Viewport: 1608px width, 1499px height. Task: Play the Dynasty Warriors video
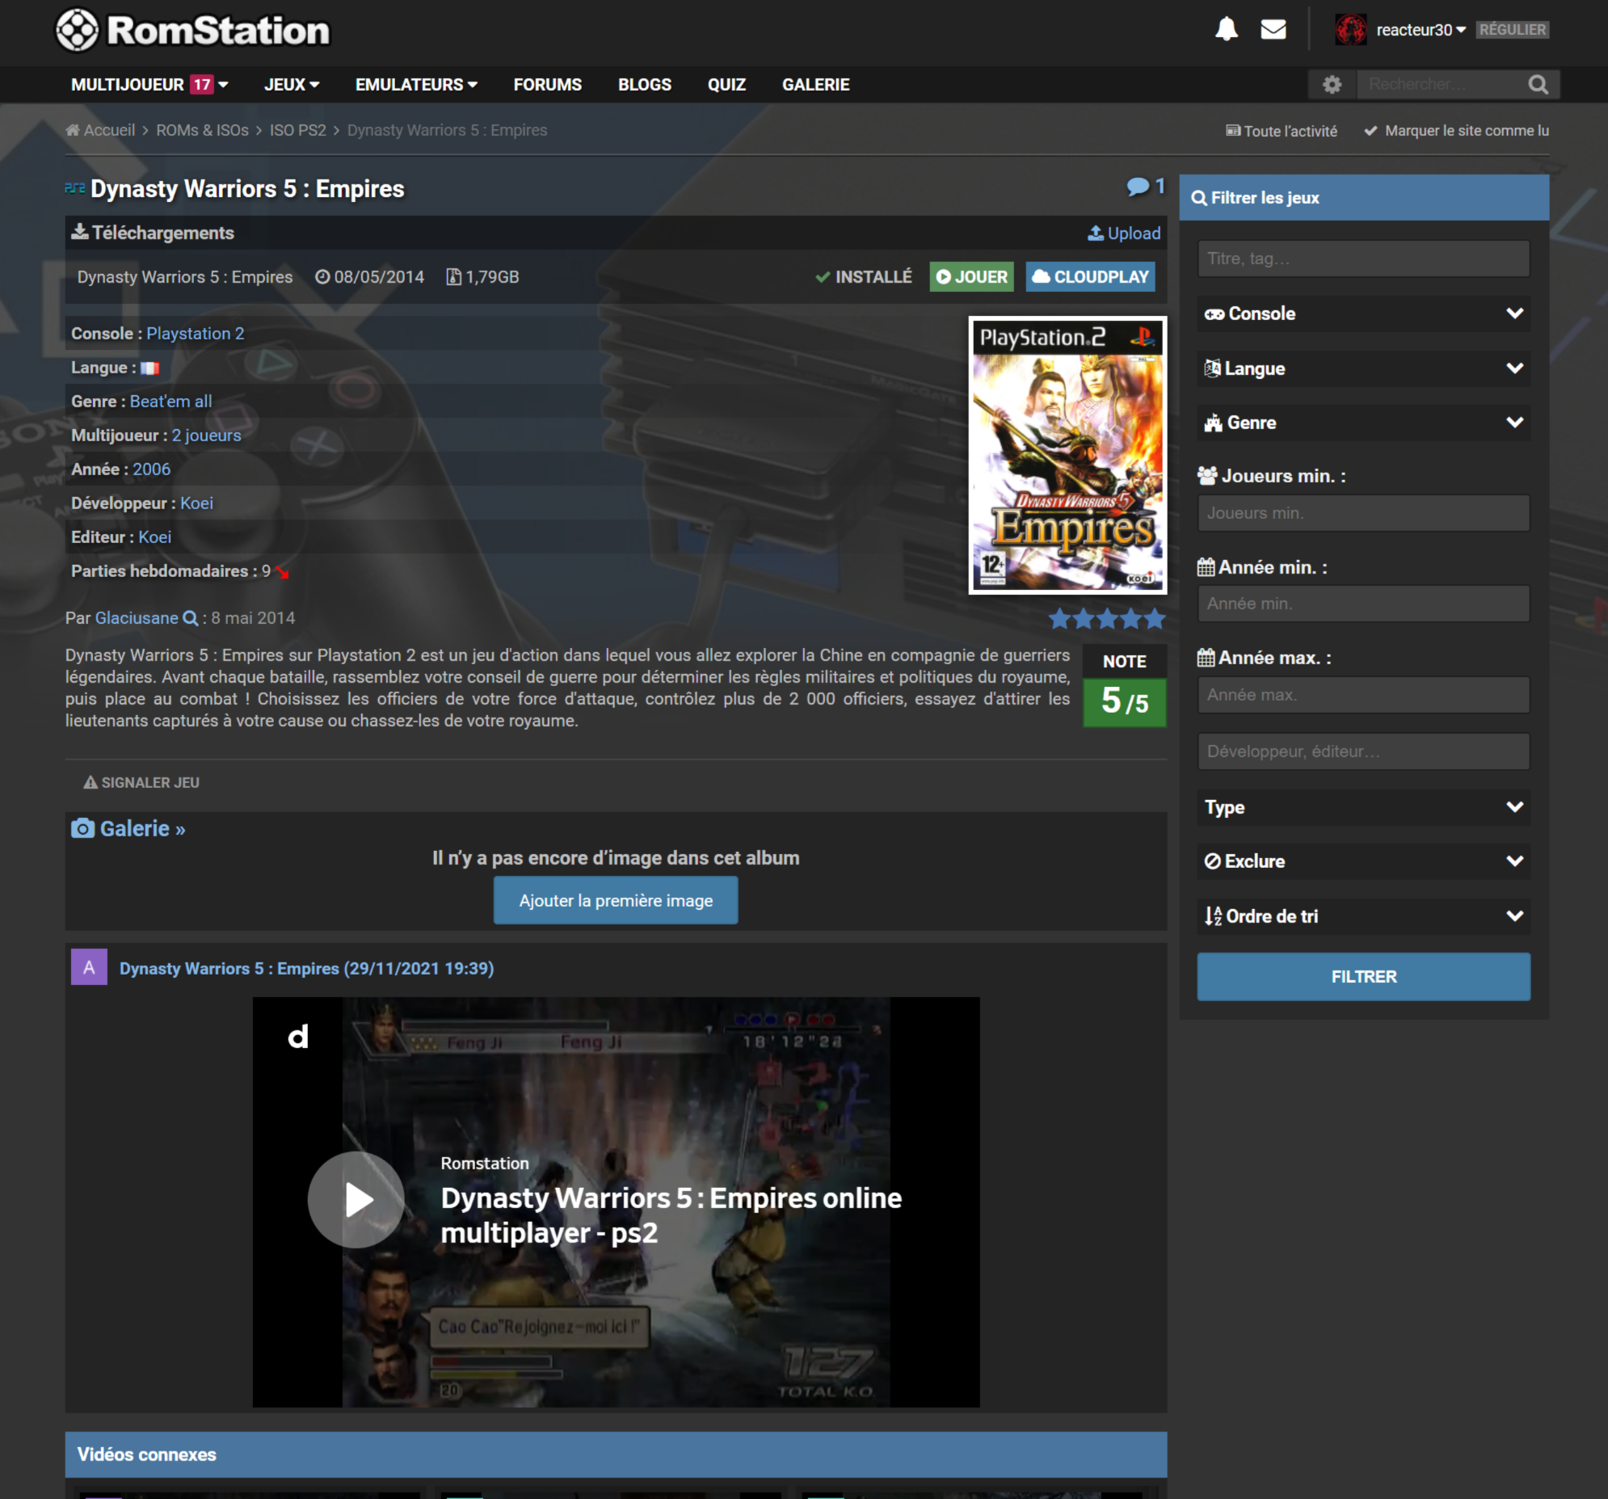(356, 1200)
